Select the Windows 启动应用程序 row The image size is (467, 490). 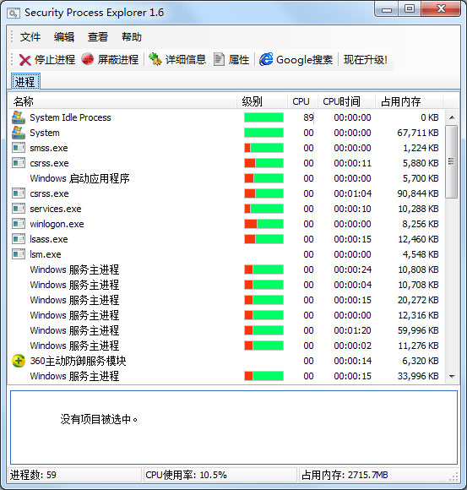(79, 178)
